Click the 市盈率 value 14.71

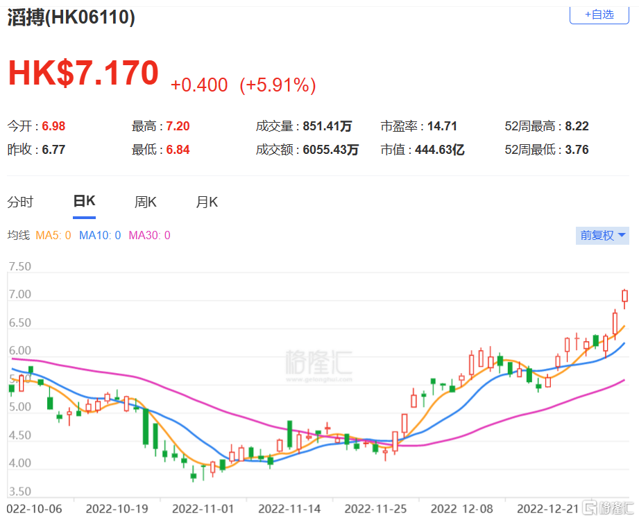click(x=442, y=126)
